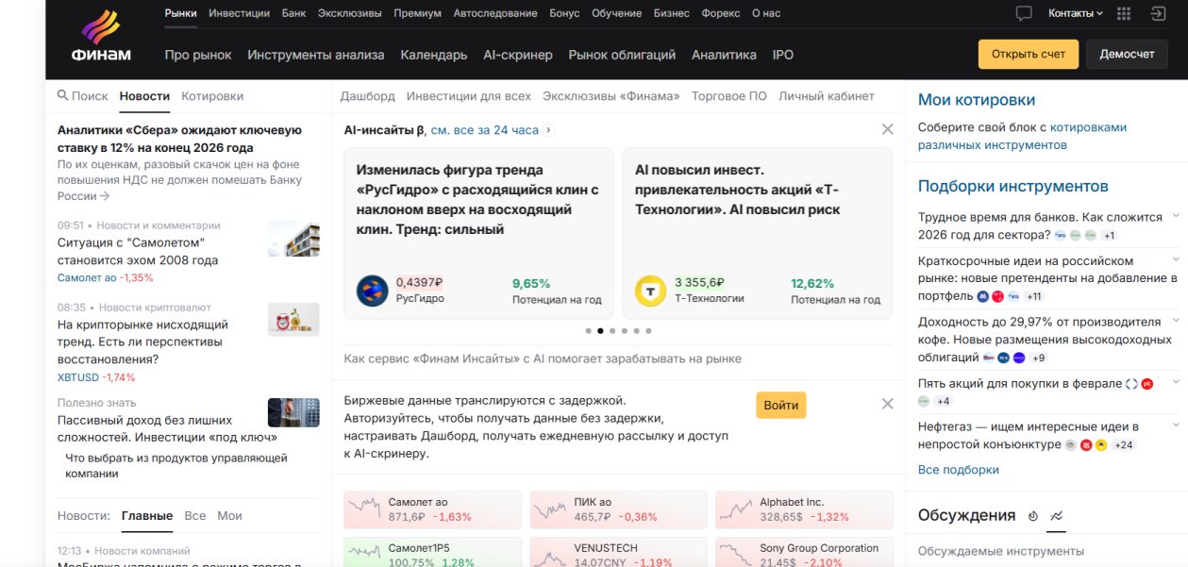Expand the 'Пять акций для покупки' collection
The image size is (1188, 567).
pos(1176,383)
